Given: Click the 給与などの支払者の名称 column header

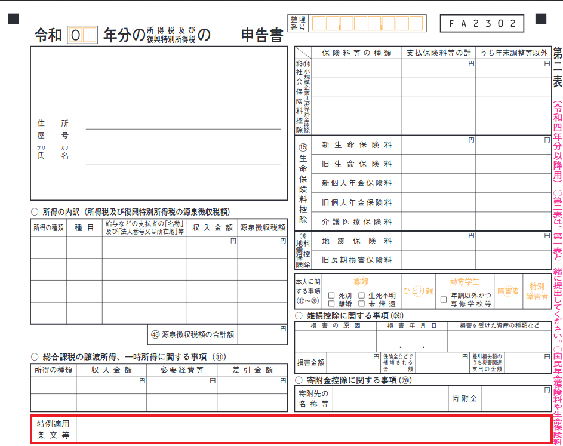Looking at the screenshot, I should pyautogui.click(x=144, y=227).
